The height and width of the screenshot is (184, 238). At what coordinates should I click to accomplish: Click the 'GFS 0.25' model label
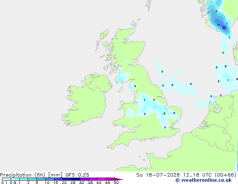coord(77,175)
